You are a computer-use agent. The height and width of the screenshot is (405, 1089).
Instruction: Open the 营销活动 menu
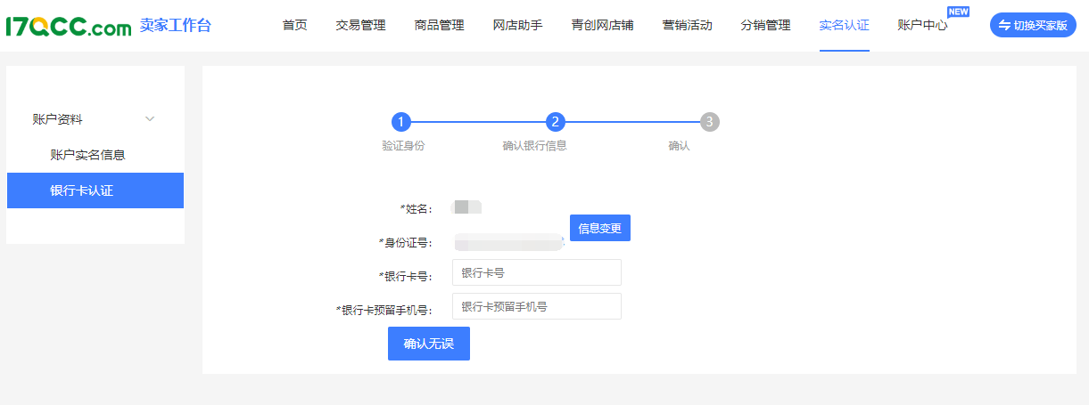coord(687,26)
